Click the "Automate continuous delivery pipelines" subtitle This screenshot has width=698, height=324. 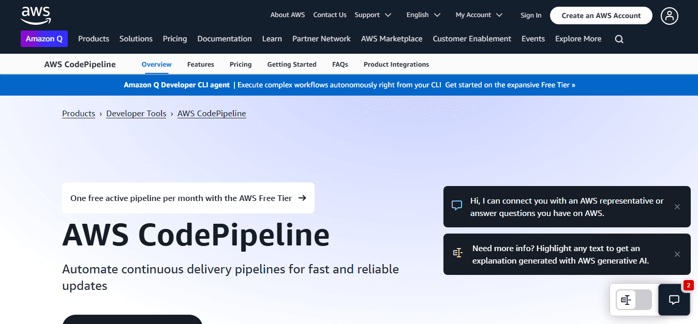[x=230, y=277]
